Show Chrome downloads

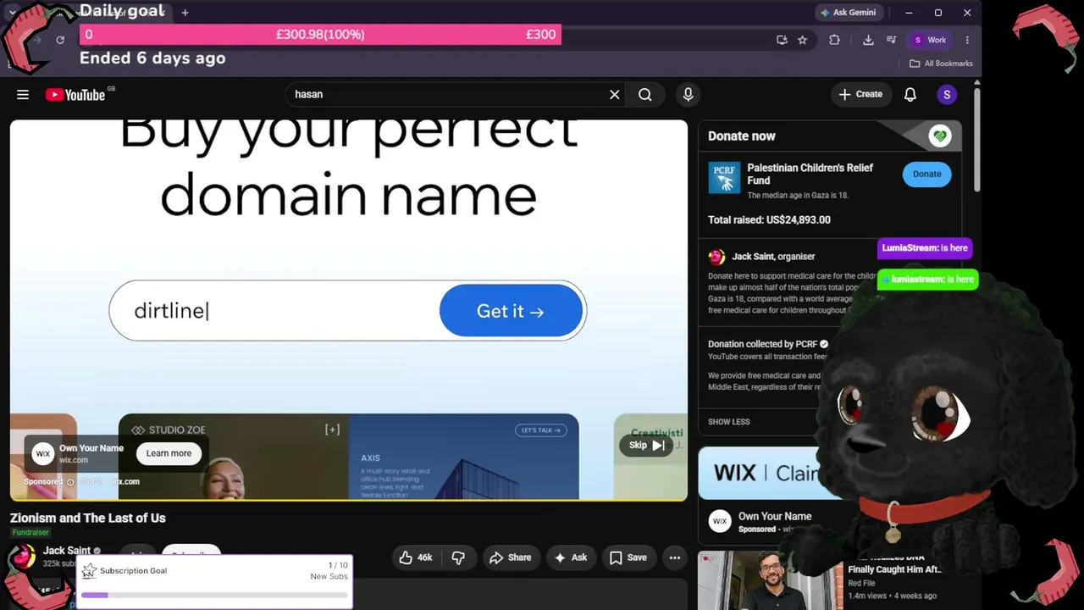(868, 40)
